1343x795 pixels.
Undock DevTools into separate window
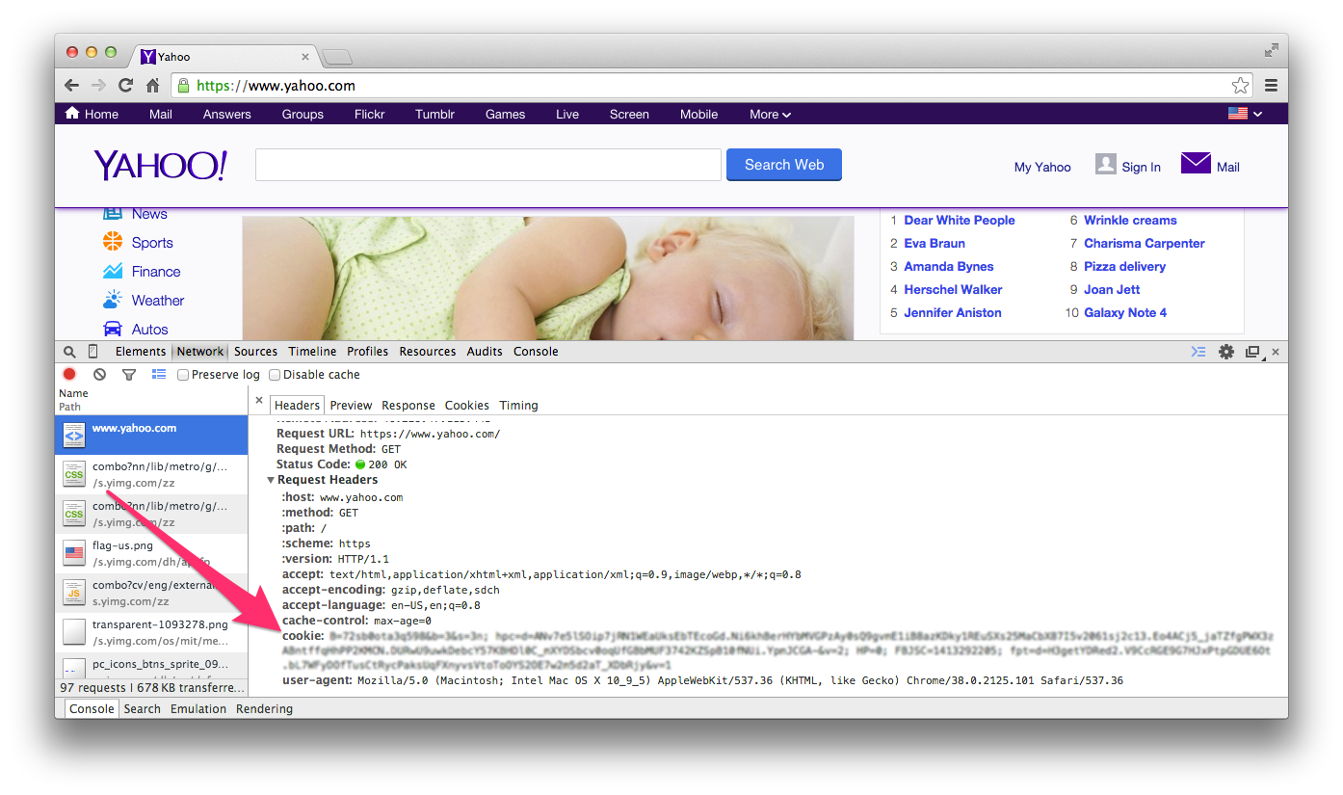click(x=1252, y=352)
